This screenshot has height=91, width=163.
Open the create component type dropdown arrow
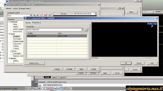click(x=37, y=15)
